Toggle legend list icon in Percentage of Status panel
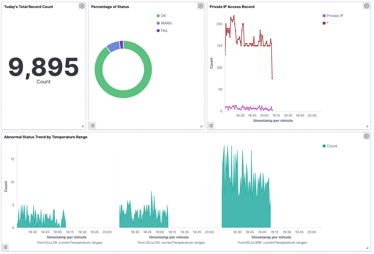The image size is (374, 254). [x=92, y=125]
